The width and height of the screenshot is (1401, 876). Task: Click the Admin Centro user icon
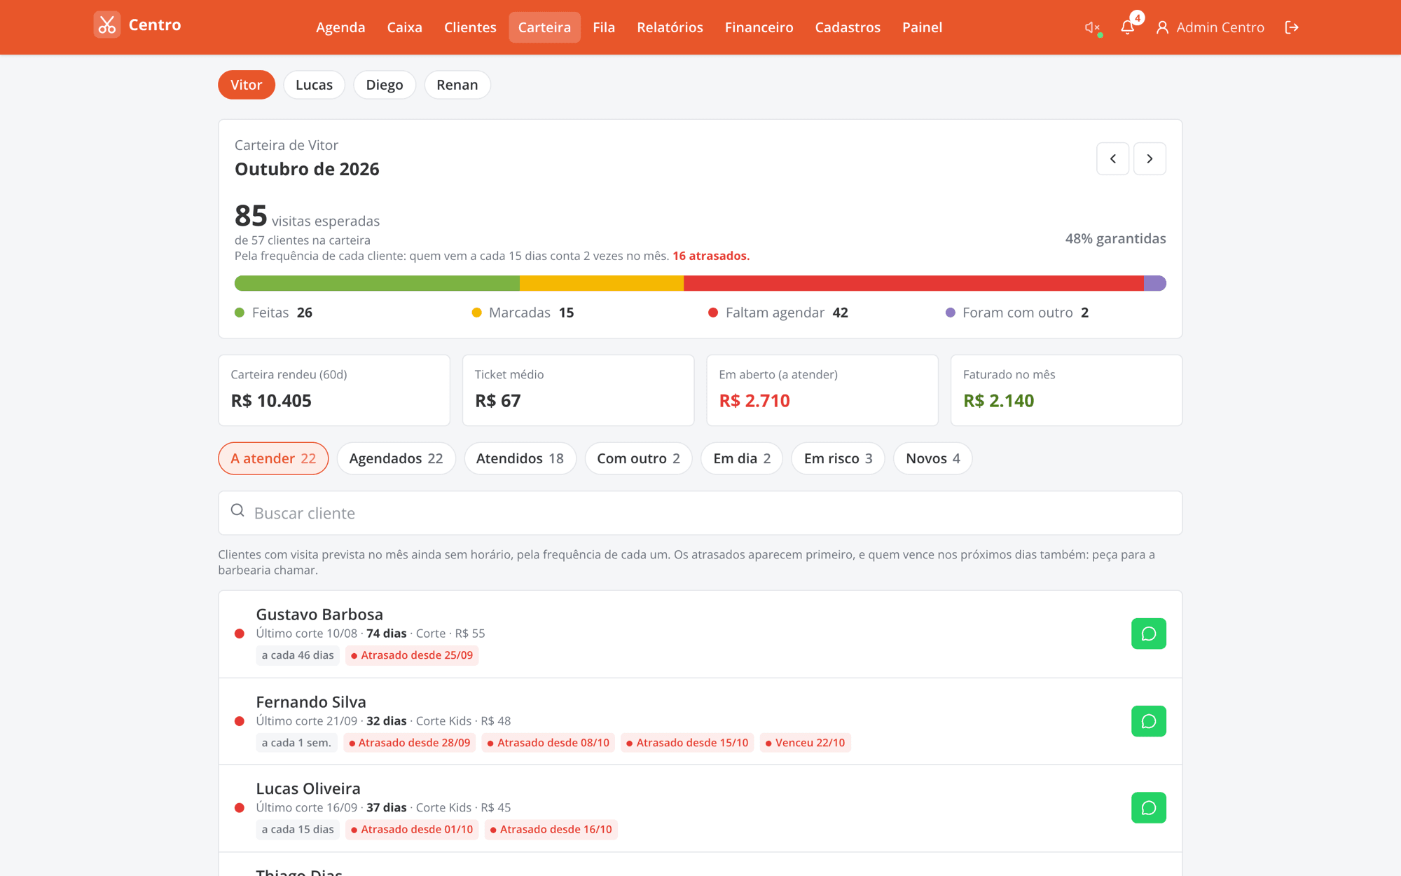1162,27
